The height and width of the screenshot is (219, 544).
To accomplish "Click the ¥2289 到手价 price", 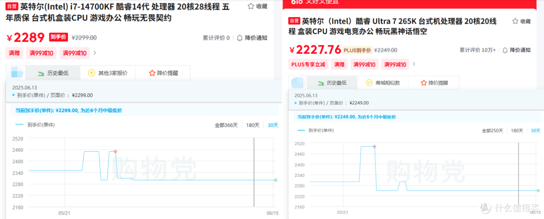I will tap(26, 38).
